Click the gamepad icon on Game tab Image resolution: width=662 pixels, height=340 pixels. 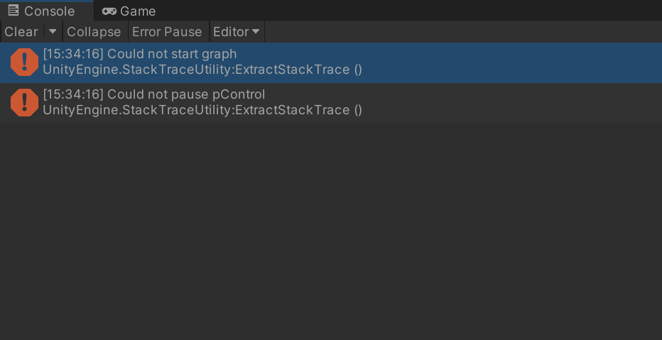[109, 11]
